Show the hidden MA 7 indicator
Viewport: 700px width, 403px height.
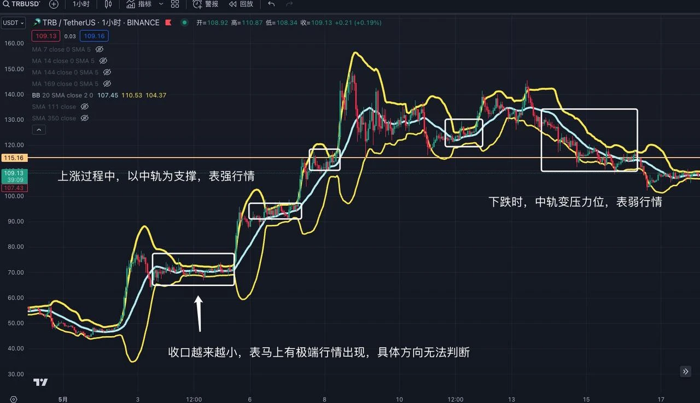click(99, 49)
